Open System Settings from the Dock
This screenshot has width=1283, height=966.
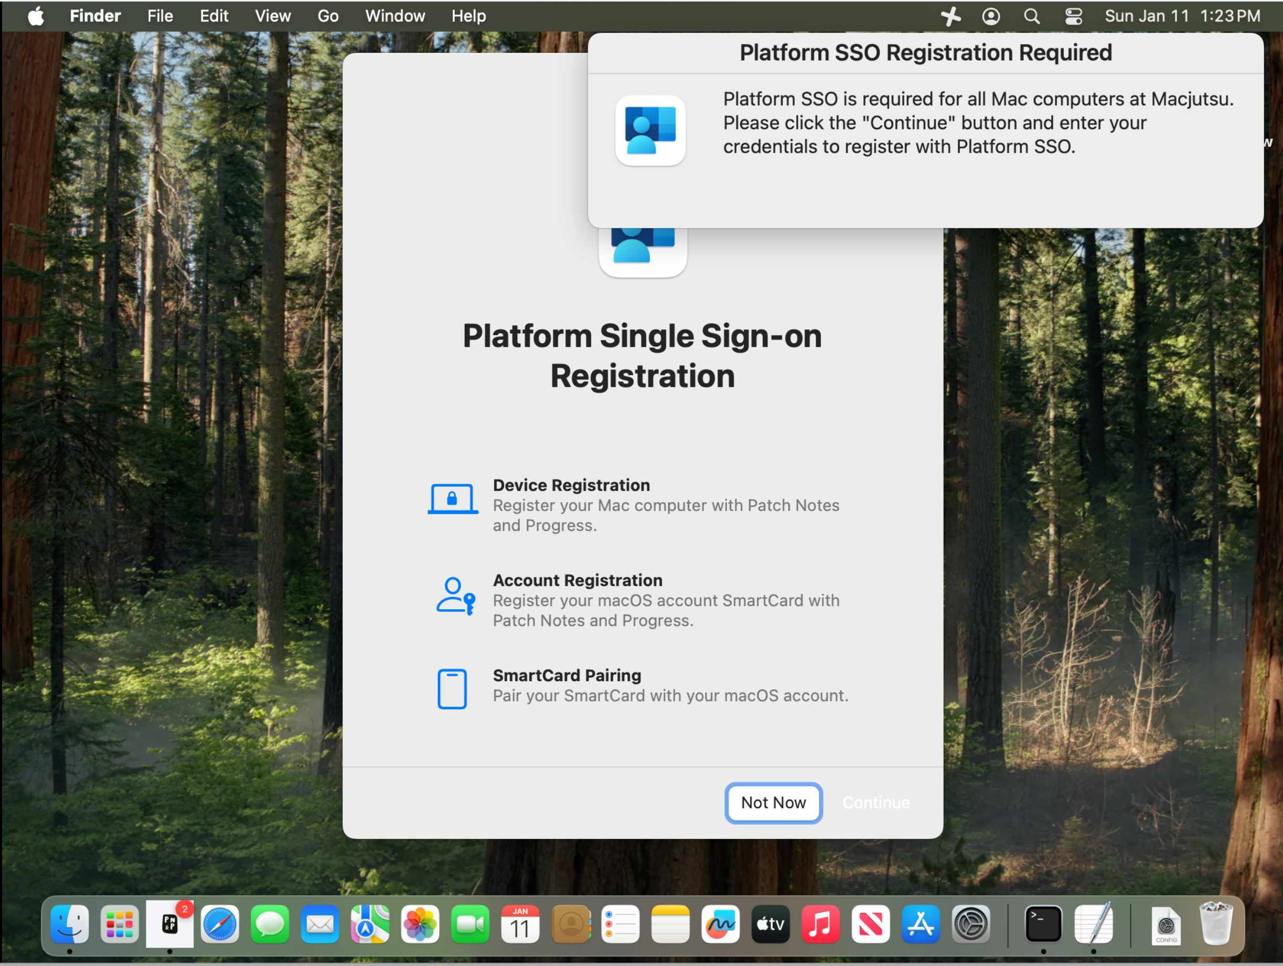[970, 923]
